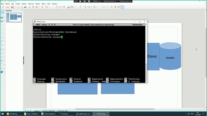Open the Options dropdown in recording bar
Screen dimensions: 207x116
(x=96, y=1)
